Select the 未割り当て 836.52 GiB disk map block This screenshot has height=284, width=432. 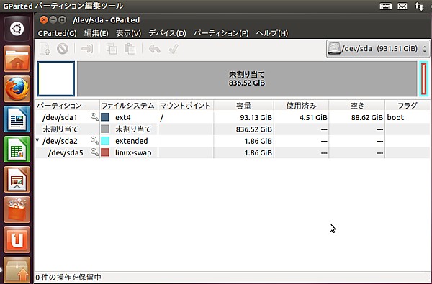[247, 79]
